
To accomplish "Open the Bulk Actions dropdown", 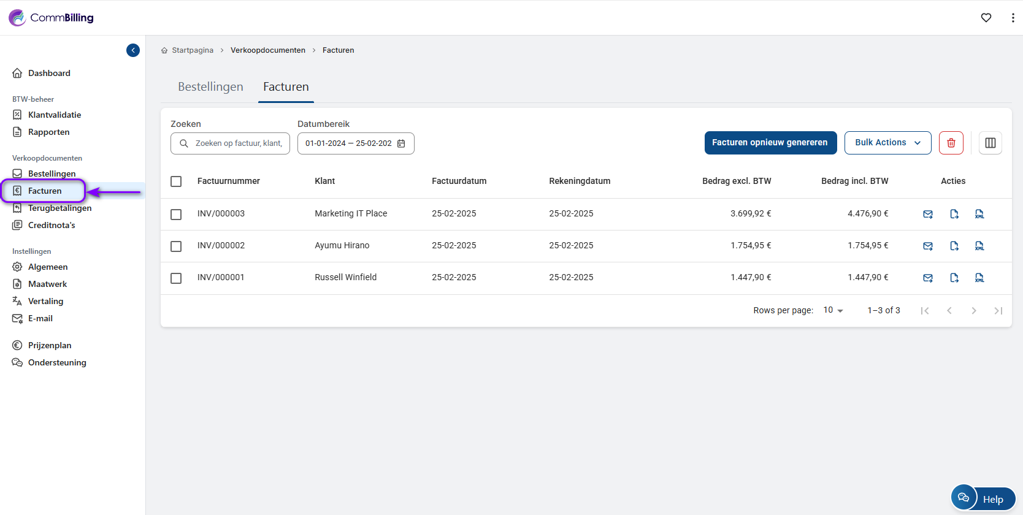I will point(887,143).
